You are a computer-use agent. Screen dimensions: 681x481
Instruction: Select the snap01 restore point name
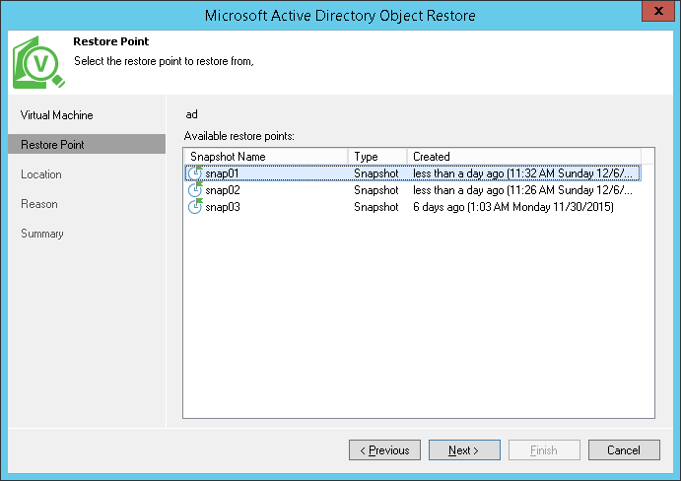[x=223, y=173]
